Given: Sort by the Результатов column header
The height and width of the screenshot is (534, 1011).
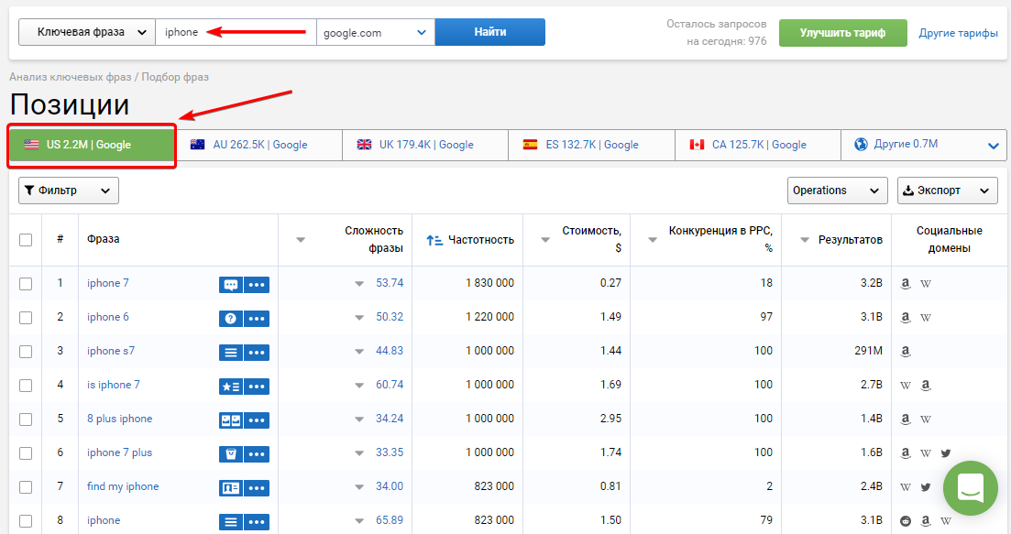Looking at the screenshot, I should (850, 240).
